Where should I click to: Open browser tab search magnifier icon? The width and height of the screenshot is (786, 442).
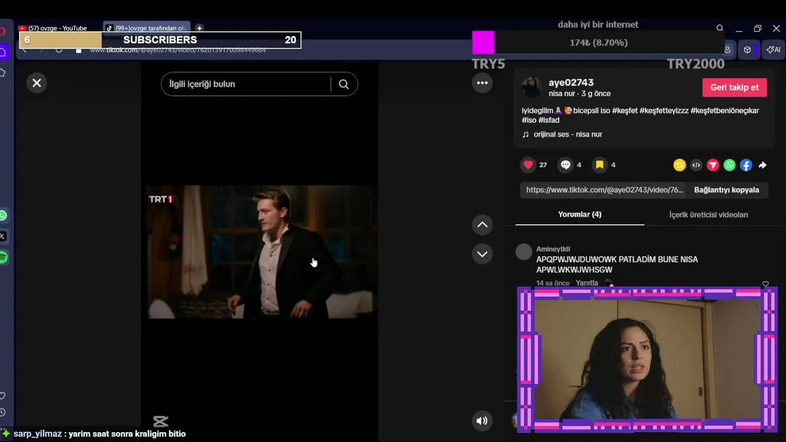pyautogui.click(x=720, y=28)
